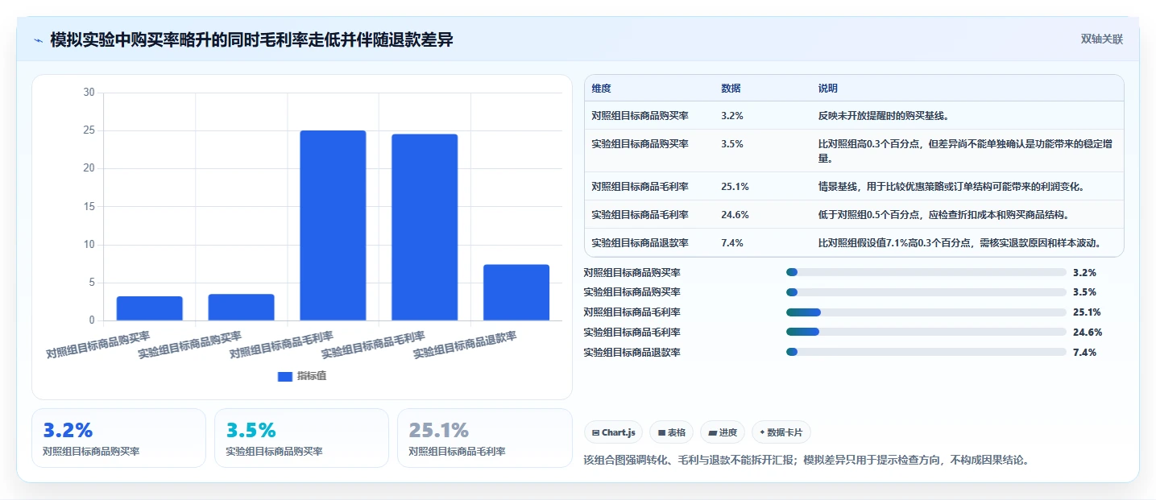Click progress bar for 实验组目标商品购买率
Image resolution: width=1156 pixels, height=500 pixels.
(926, 292)
